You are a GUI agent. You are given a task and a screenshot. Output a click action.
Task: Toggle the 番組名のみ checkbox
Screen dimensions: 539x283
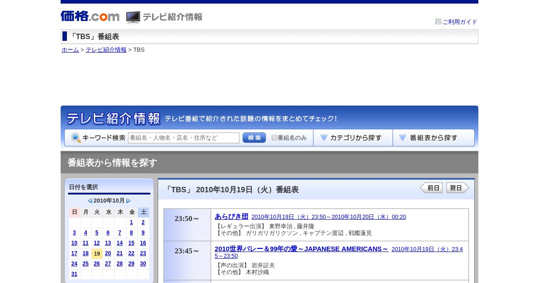click(x=274, y=137)
